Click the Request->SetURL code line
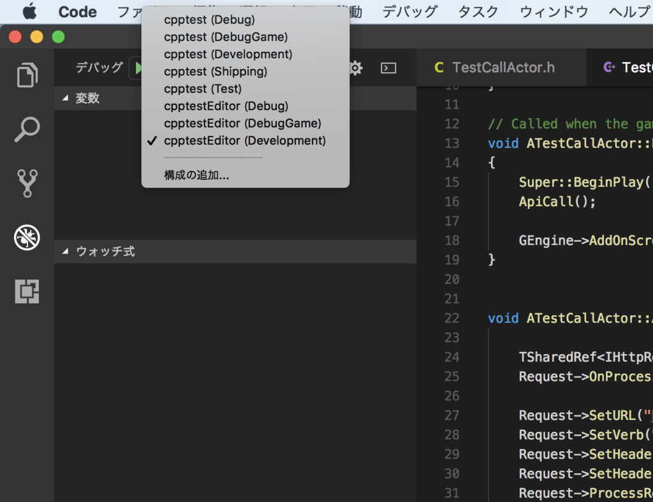653x502 pixels. point(585,415)
